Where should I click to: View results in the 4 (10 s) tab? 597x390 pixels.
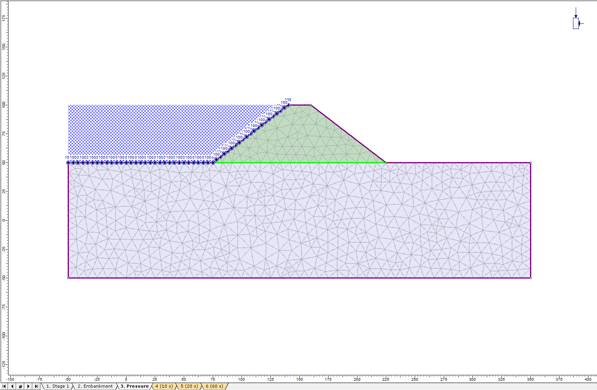pyautogui.click(x=164, y=386)
